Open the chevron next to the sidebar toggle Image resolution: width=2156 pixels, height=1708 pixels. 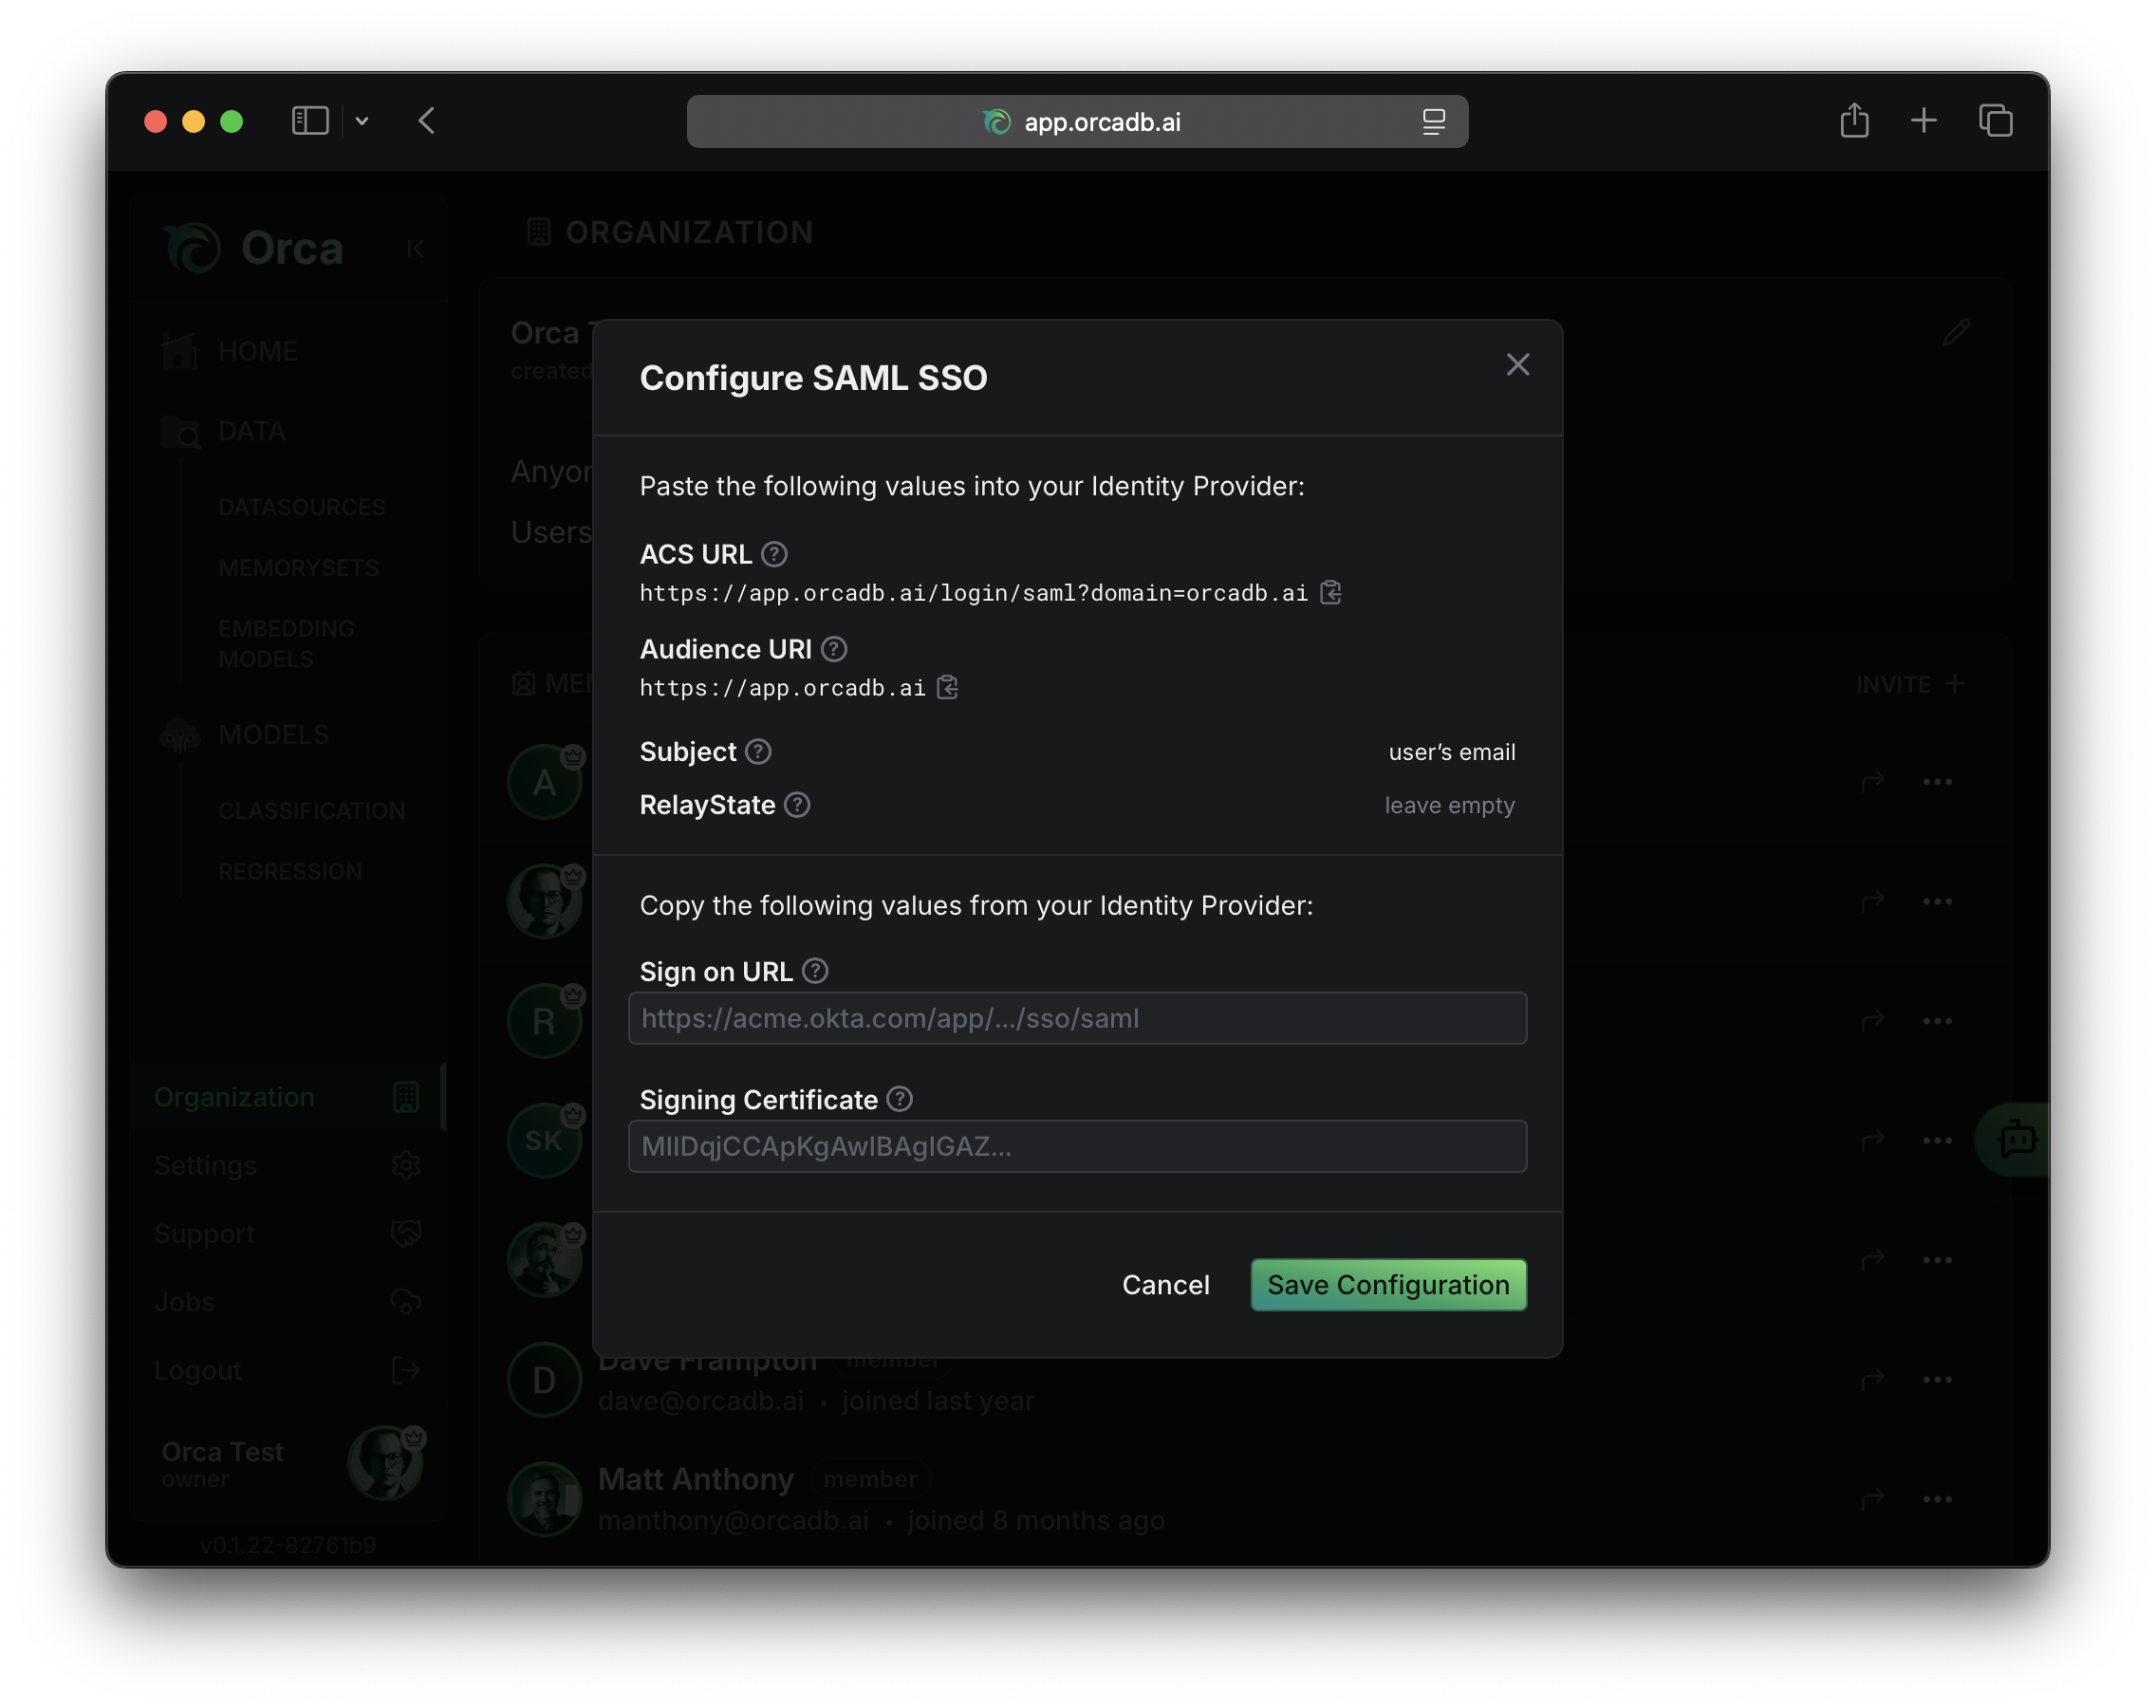tap(363, 121)
